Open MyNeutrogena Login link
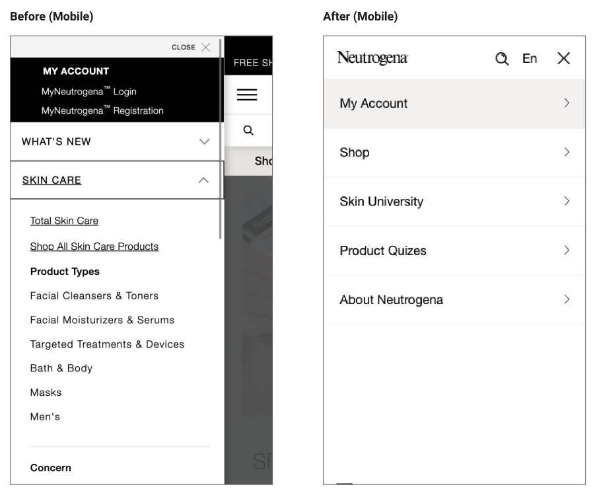The image size is (597, 491). tap(88, 91)
